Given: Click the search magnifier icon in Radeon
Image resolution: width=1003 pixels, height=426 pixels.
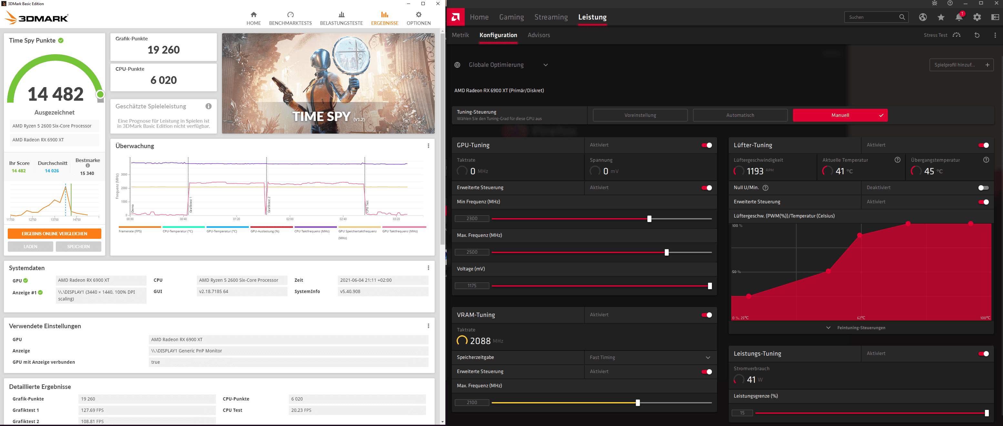Looking at the screenshot, I should (x=902, y=17).
